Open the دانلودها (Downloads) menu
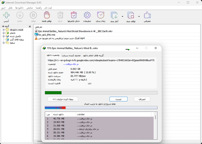Image resolution: width=202 pixels, height=144 pixels. pyautogui.click(x=19, y=8)
